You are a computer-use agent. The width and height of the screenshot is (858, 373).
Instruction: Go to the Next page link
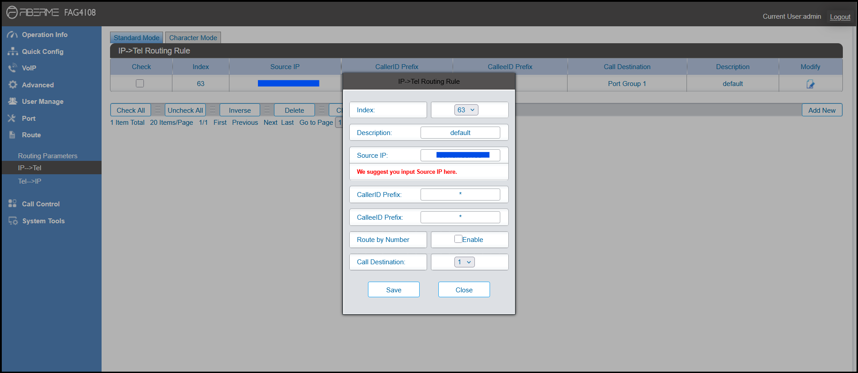point(270,123)
